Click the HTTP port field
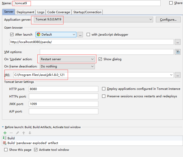 (63, 89)
